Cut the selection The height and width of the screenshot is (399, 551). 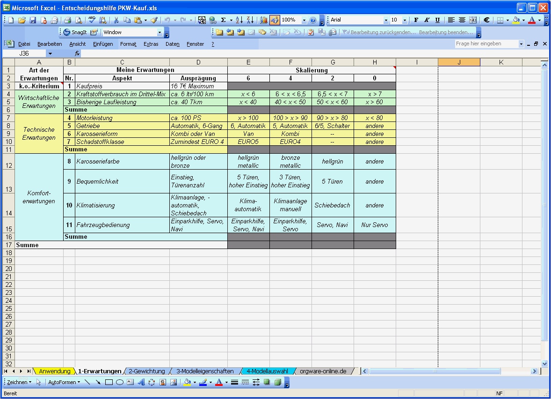(x=116, y=20)
